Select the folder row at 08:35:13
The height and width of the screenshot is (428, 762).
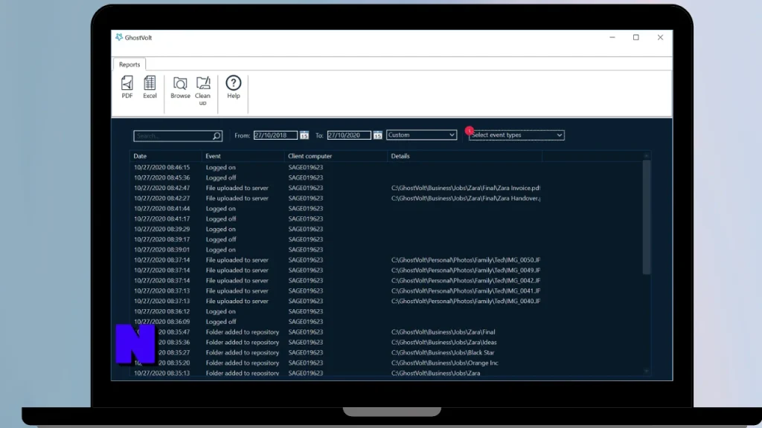[386, 373]
